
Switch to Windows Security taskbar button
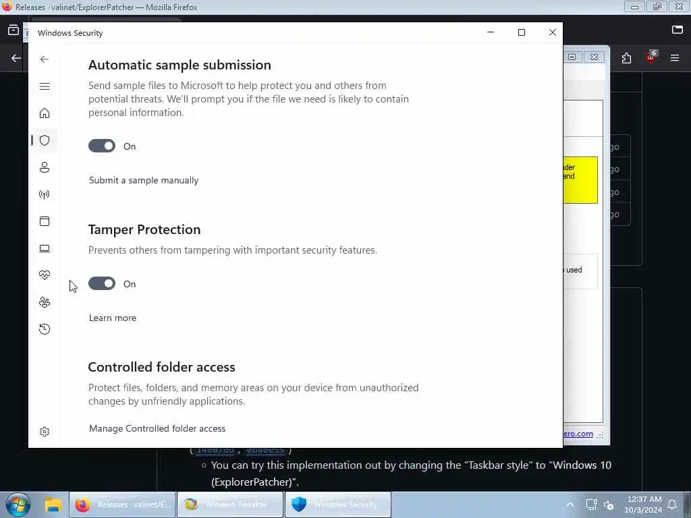pyautogui.click(x=337, y=505)
